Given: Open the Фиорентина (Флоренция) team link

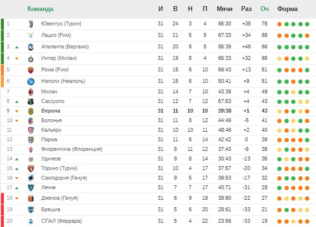Looking at the screenshot, I should [72, 149].
